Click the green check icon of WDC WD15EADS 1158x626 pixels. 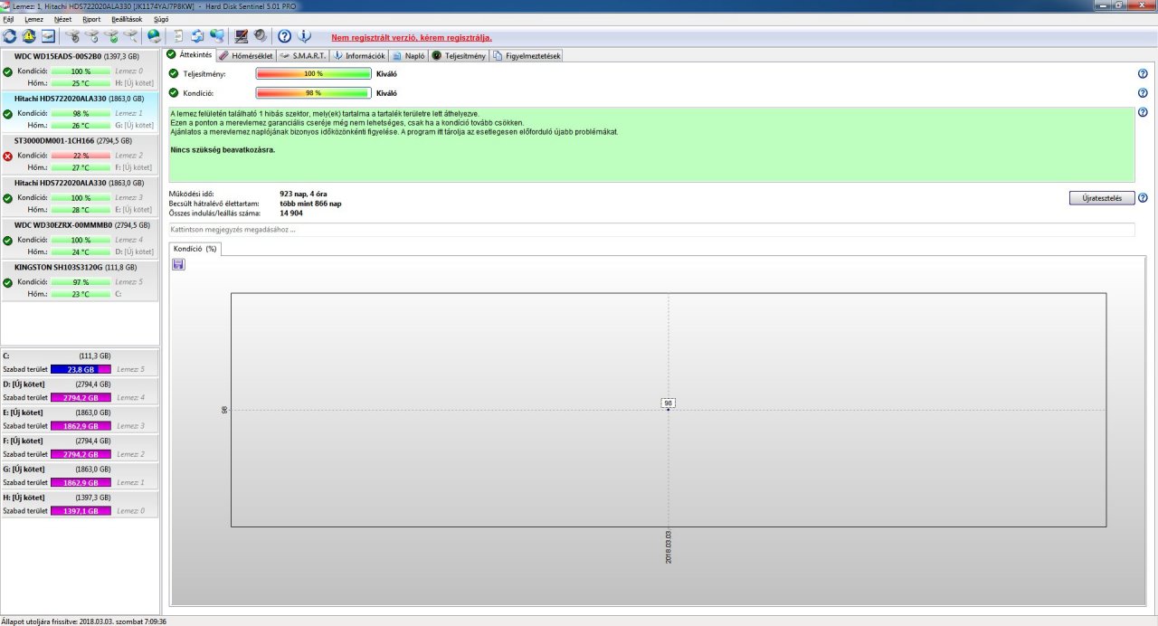(x=8, y=71)
